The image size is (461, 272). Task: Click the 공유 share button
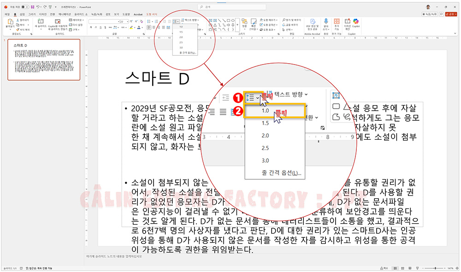click(451, 15)
